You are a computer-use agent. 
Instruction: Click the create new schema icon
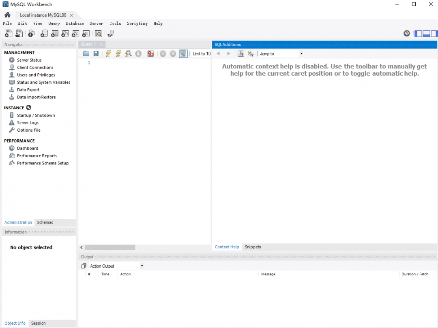click(x=44, y=34)
